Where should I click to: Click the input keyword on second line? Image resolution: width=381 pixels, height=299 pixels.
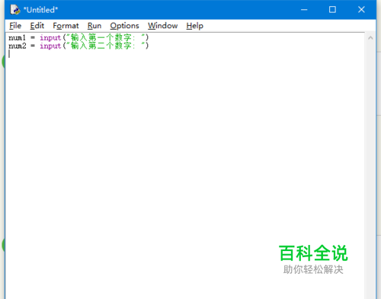pos(50,46)
